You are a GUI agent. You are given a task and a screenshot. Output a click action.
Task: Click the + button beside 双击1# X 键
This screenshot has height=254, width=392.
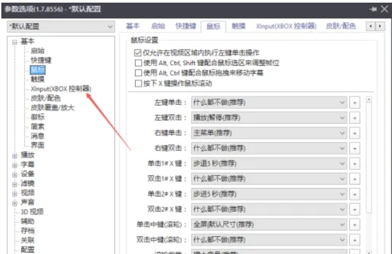354,179
